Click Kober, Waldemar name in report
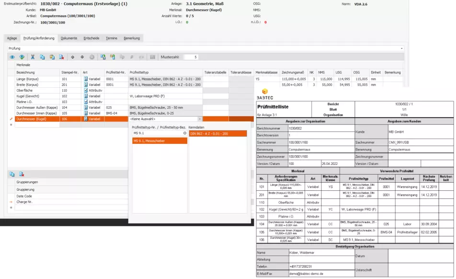 (302, 253)
